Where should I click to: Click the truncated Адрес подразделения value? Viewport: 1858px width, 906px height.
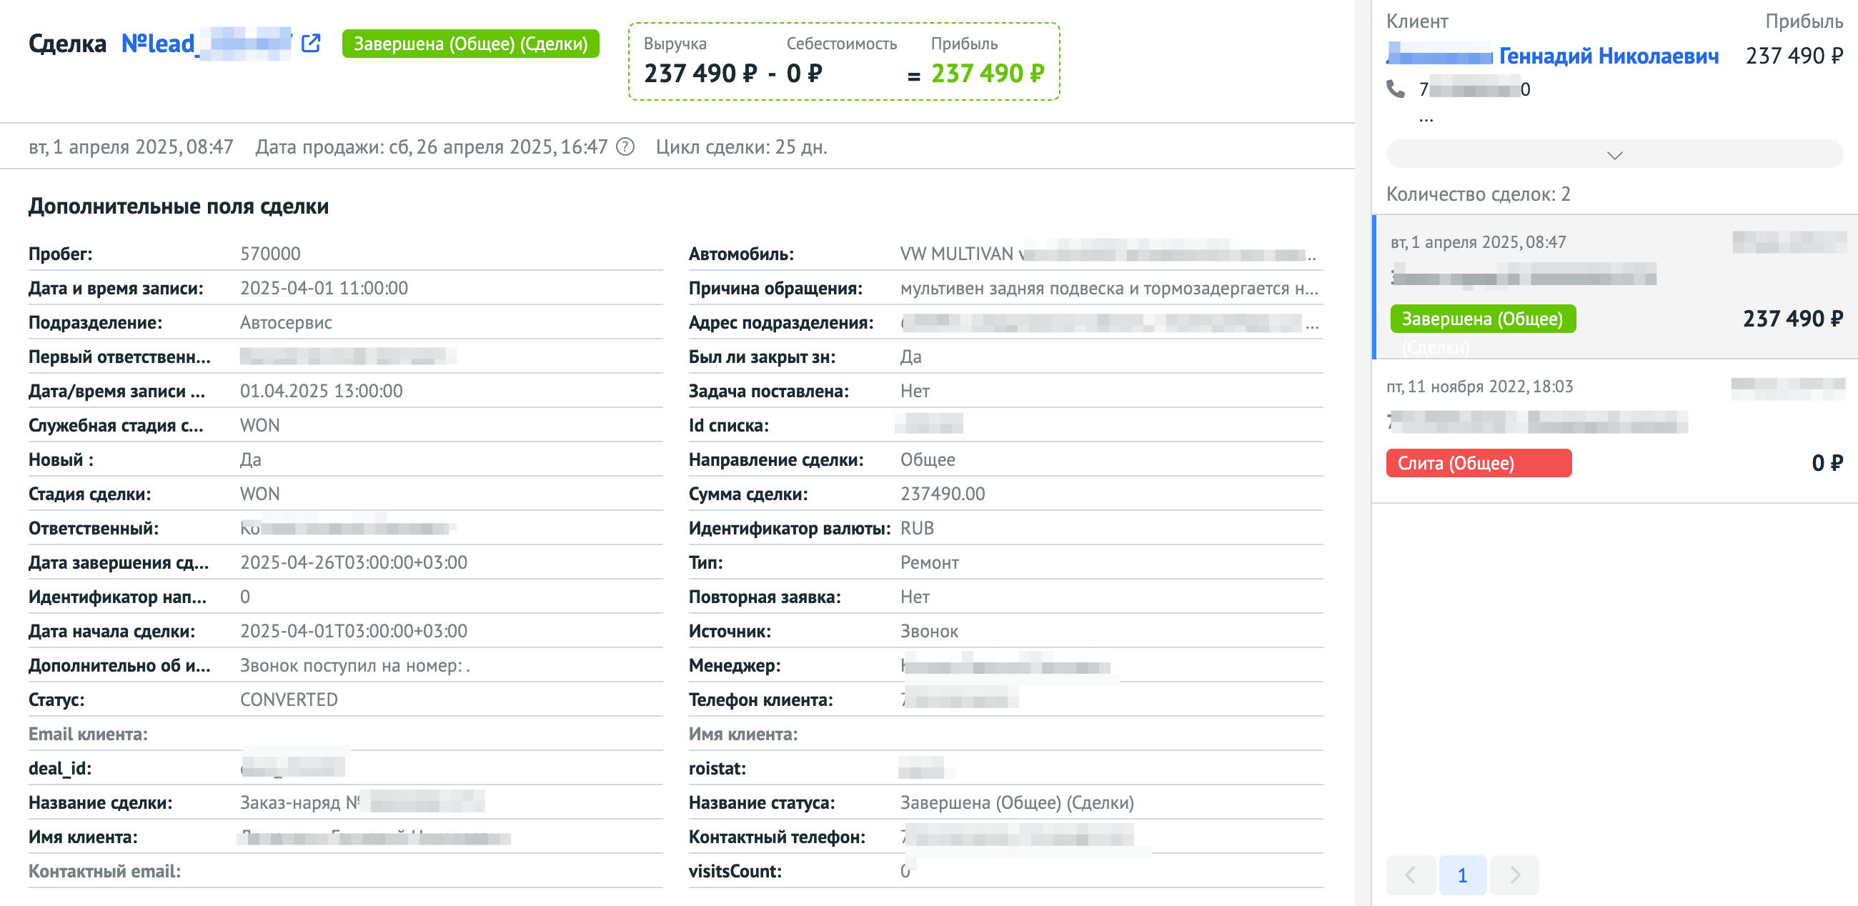coord(1108,322)
